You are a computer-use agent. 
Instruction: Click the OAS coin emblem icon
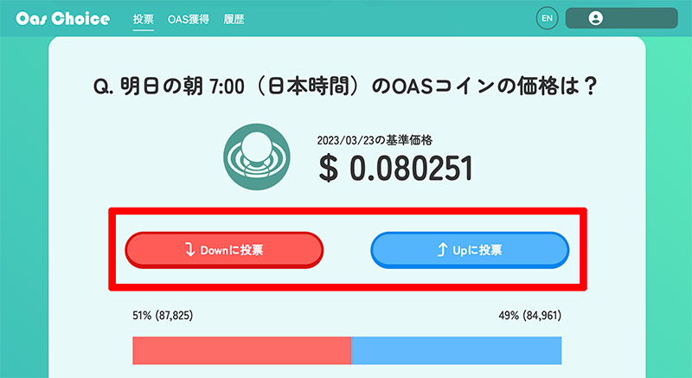click(256, 157)
